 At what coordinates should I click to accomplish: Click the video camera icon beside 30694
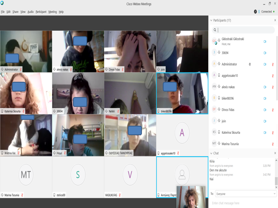(265, 53)
